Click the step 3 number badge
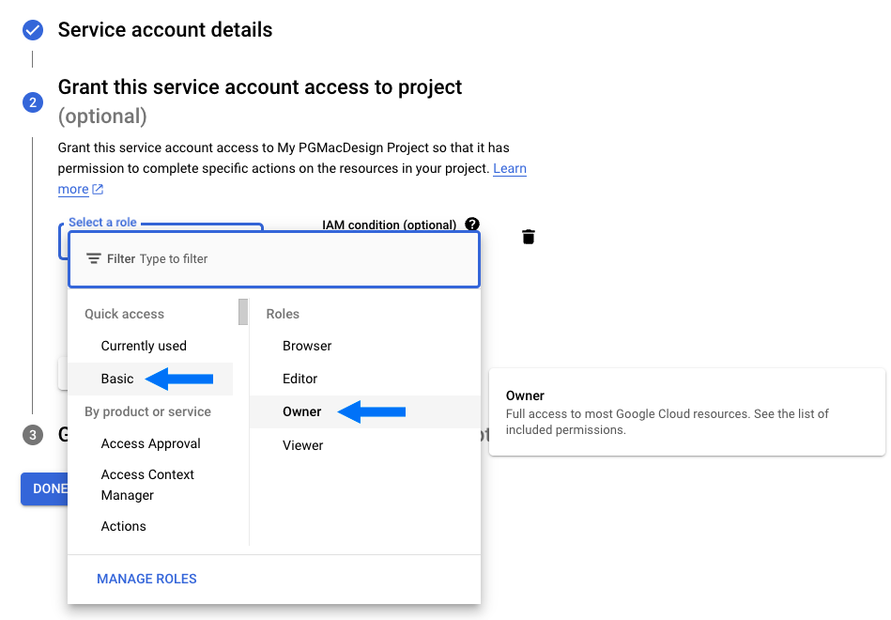 point(33,435)
